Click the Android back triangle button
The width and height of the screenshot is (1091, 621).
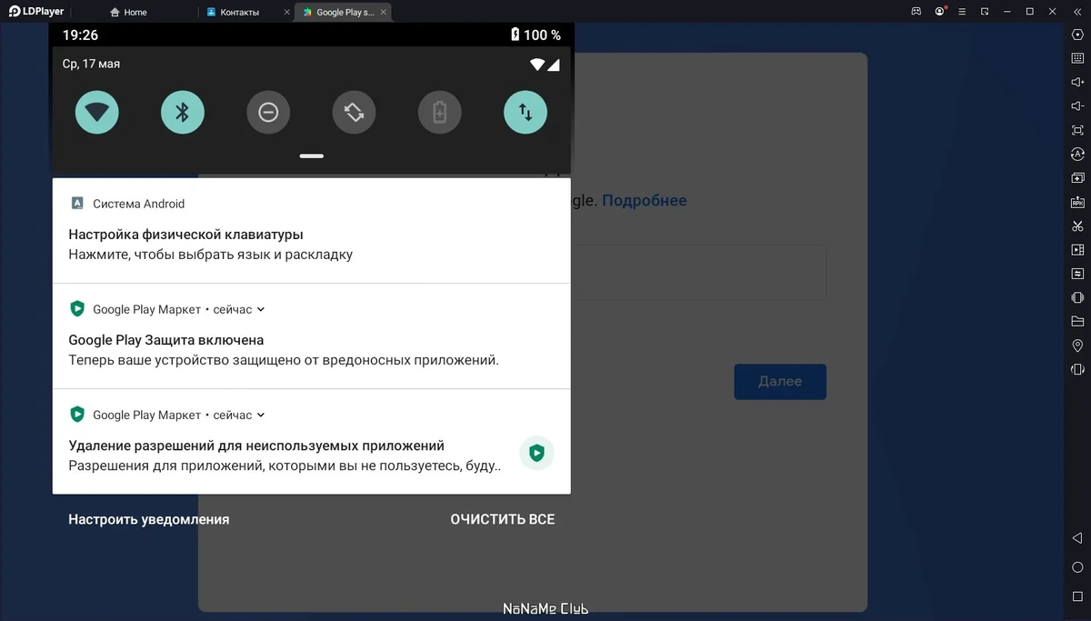point(1077,538)
